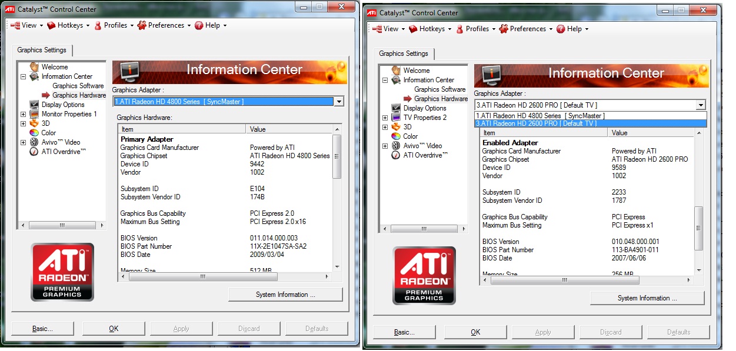Click System Information button in right window
This screenshot has width=736, height=351.
(x=647, y=298)
